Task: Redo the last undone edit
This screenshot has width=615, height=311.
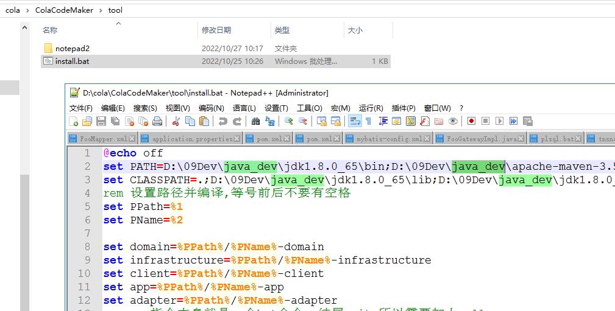Action: pyautogui.click(x=237, y=122)
